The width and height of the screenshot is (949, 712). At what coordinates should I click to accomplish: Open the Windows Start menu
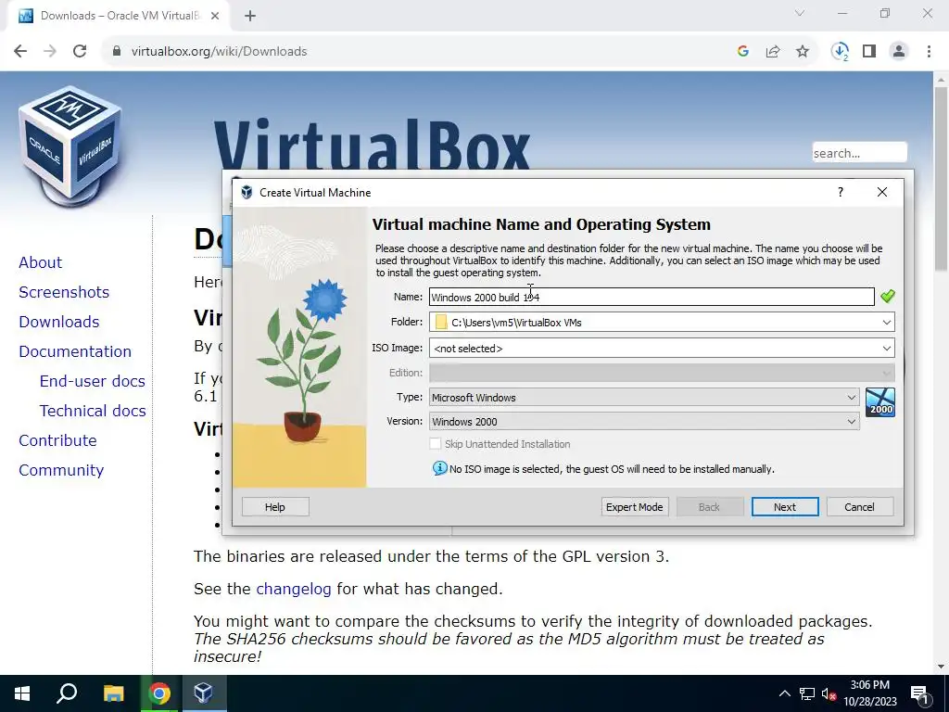22,693
